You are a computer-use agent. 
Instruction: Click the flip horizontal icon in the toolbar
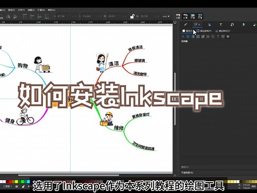coord(8,16)
